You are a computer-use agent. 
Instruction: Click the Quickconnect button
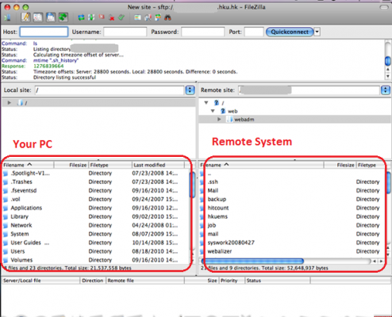(290, 32)
